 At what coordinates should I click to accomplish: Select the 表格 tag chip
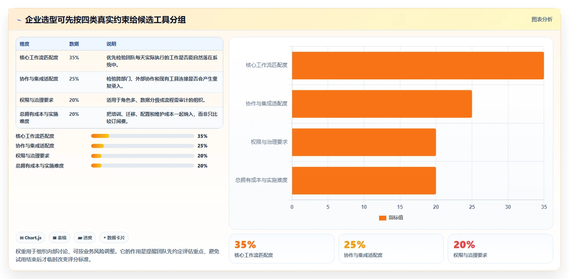coord(59,238)
